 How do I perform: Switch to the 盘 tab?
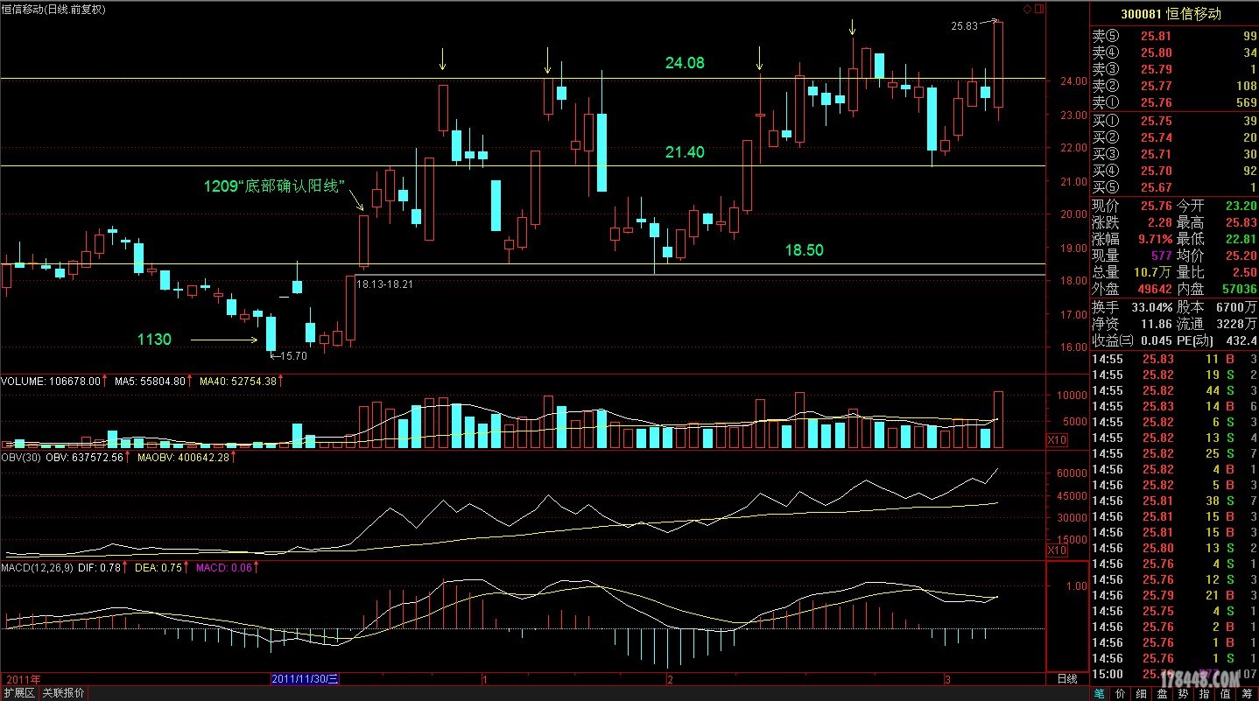coord(1162,693)
